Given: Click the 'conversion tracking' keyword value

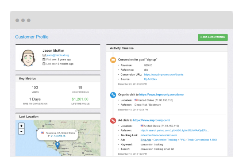Looking at the screenshot, I should tap(152, 145).
